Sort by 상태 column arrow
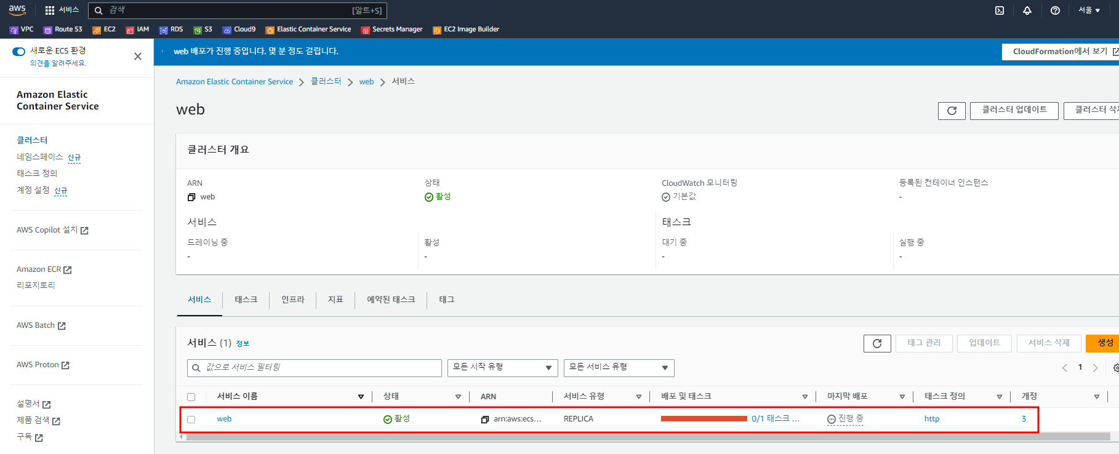 coord(459,397)
